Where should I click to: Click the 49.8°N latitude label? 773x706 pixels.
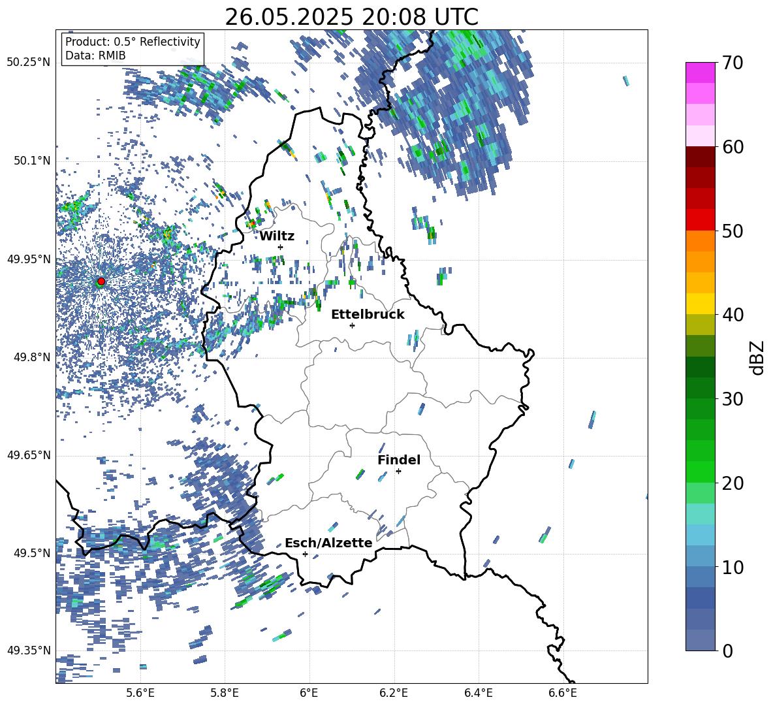[31, 357]
